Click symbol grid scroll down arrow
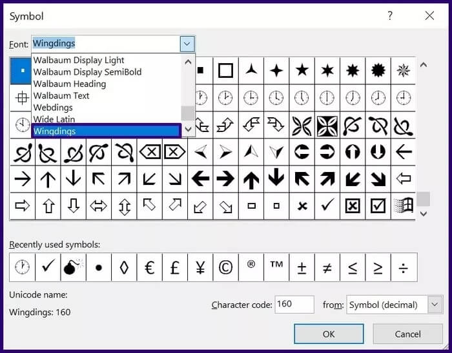This screenshot has width=452, height=353. pos(423,214)
